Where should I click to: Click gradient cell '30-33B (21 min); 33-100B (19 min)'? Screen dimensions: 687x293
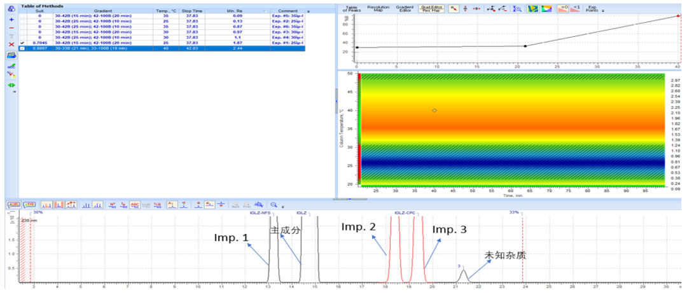coord(102,48)
